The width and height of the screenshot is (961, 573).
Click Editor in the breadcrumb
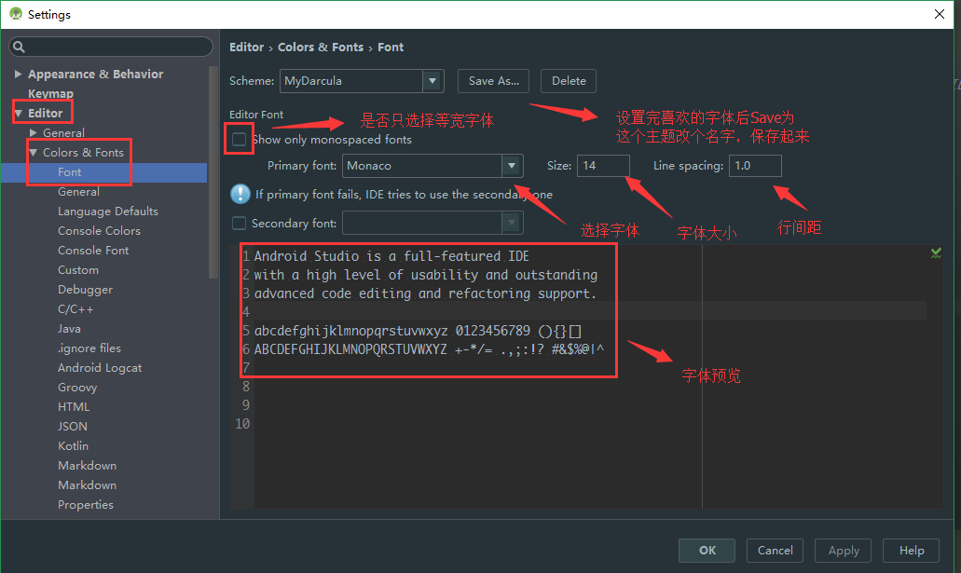[246, 48]
